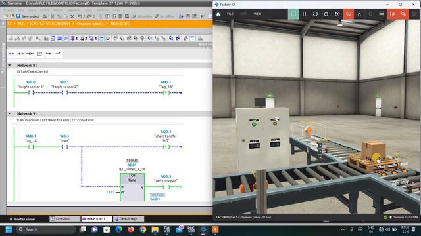Click the redo arrow in TIA toolbar

pyautogui.click(x=89, y=16)
